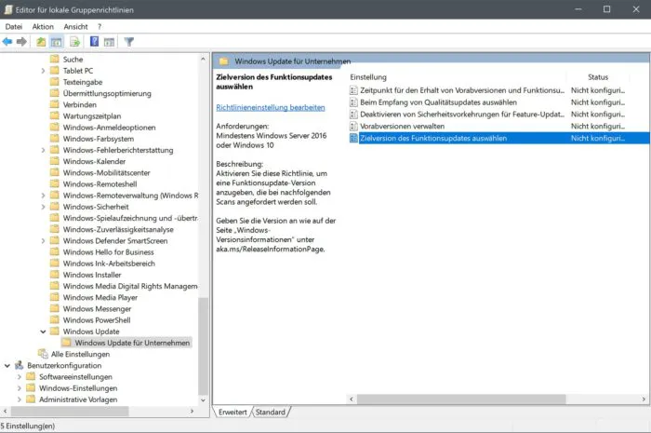Collapse the Benutzerkonfiguration node
The width and height of the screenshot is (651, 433).
coord(7,365)
